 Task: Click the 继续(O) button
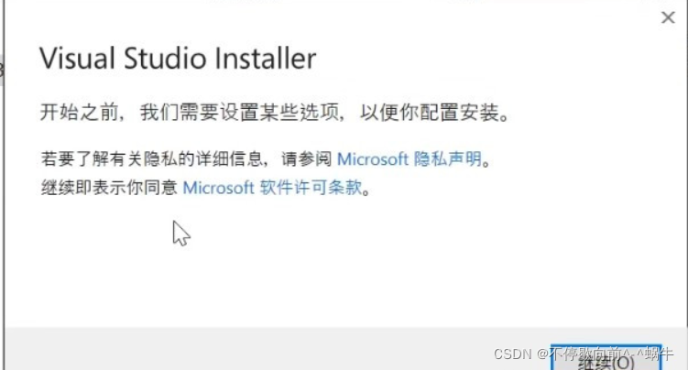tap(606, 358)
